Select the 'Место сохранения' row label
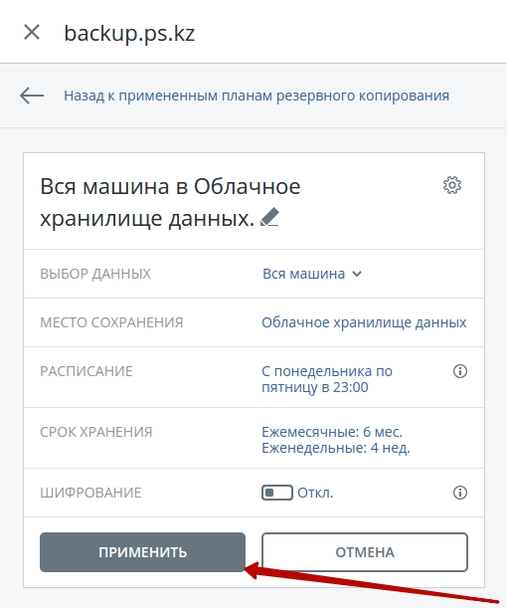The height and width of the screenshot is (608, 507). coord(111,322)
